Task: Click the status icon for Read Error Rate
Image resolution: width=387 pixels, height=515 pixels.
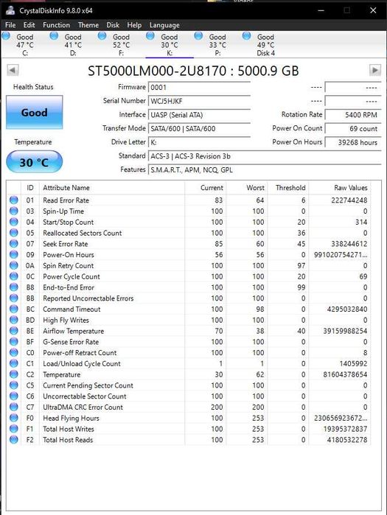Action: 14,200
